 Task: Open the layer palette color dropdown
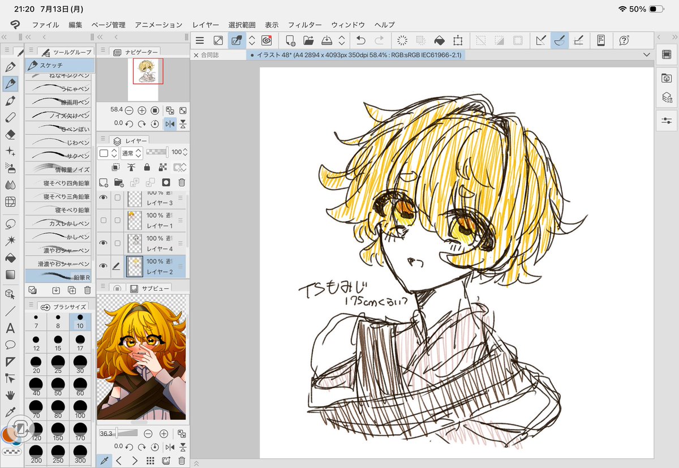pos(108,153)
